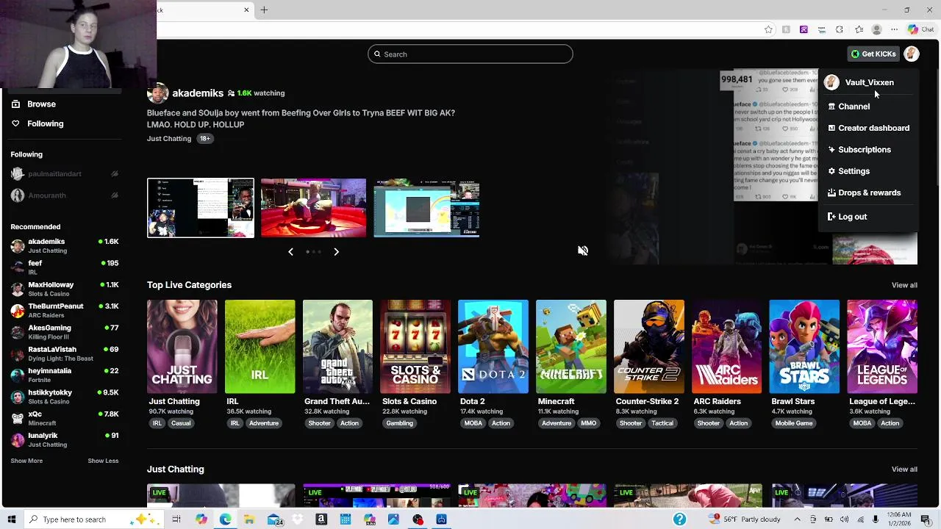Open Settings from the user menu
Viewport: 941px width, 529px height.
tap(867, 171)
